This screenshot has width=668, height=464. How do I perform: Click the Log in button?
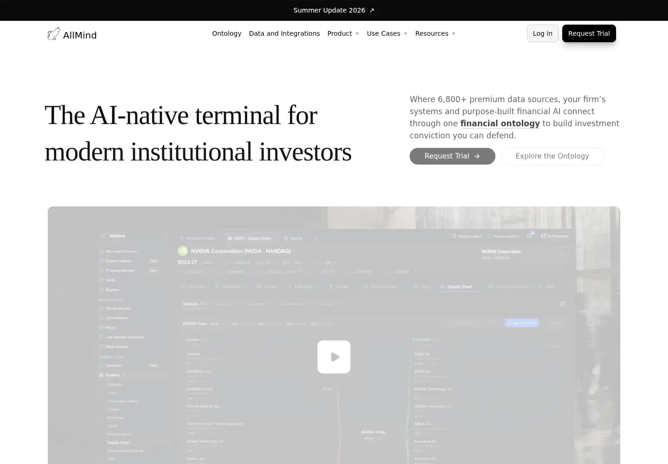pos(543,33)
